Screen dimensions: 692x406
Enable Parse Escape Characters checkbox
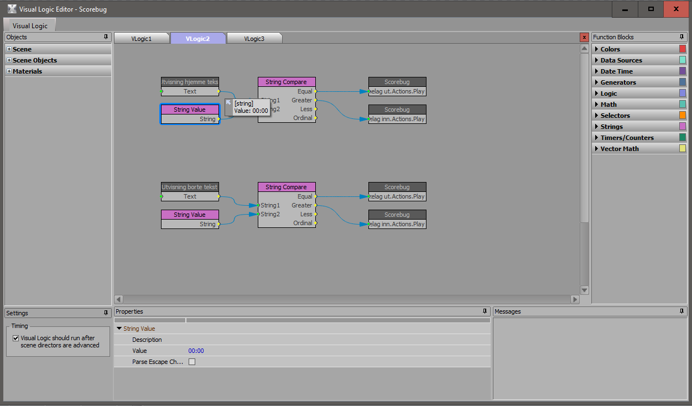point(192,362)
